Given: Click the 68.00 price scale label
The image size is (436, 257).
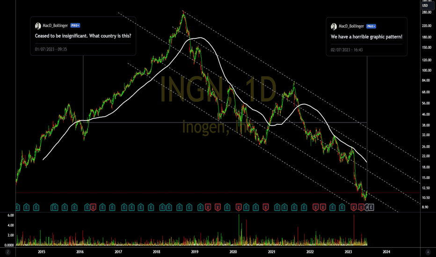Looking at the screenshot, I should point(426,92).
